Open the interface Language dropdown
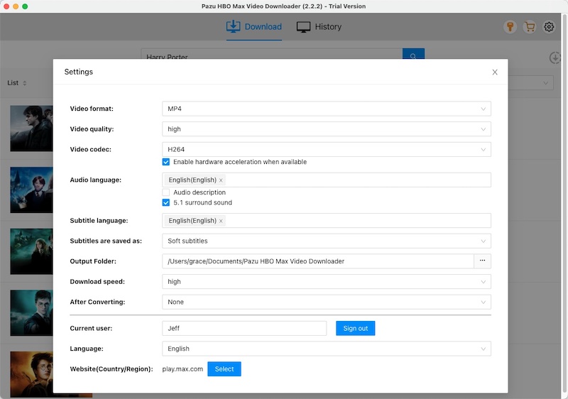This screenshot has width=568, height=399. pyautogui.click(x=327, y=349)
